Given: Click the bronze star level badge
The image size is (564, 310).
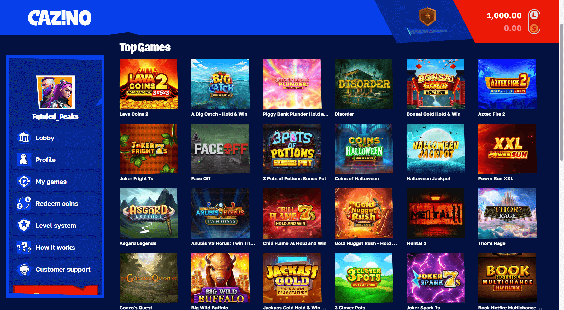Looking at the screenshot, I should click(x=427, y=16).
